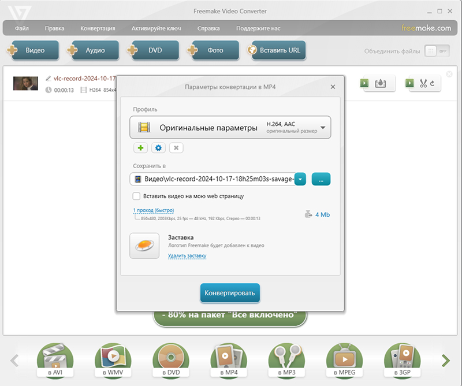The image size is (462, 386).
Task: Convert to DVD format icon
Action: tap(171, 360)
